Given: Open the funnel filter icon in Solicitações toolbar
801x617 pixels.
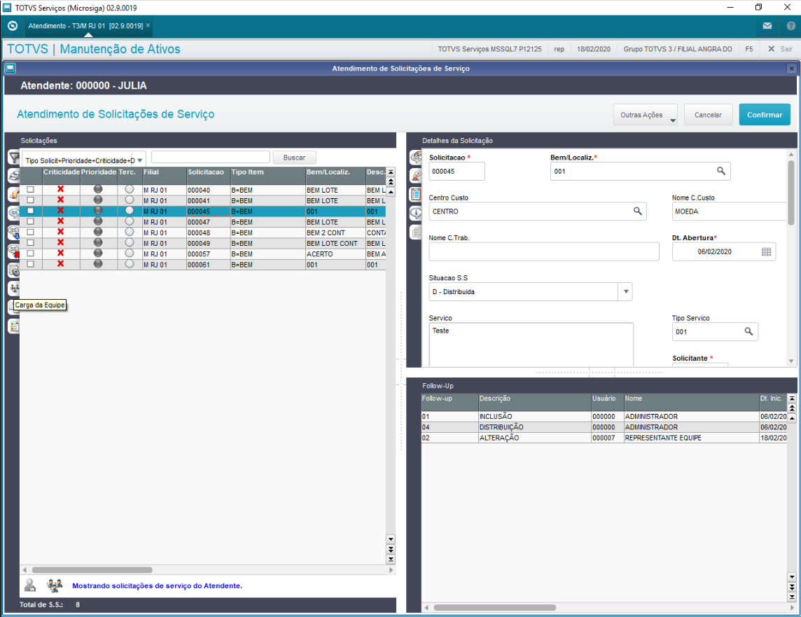Looking at the screenshot, I should click(14, 158).
